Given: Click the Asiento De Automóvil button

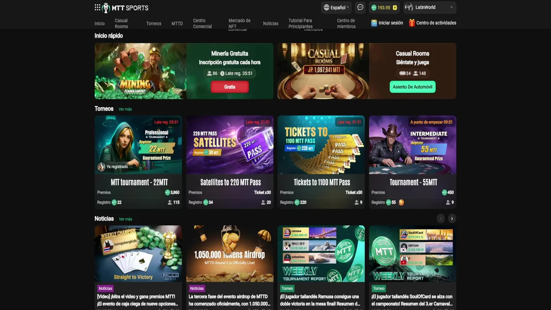Looking at the screenshot, I should (x=412, y=87).
